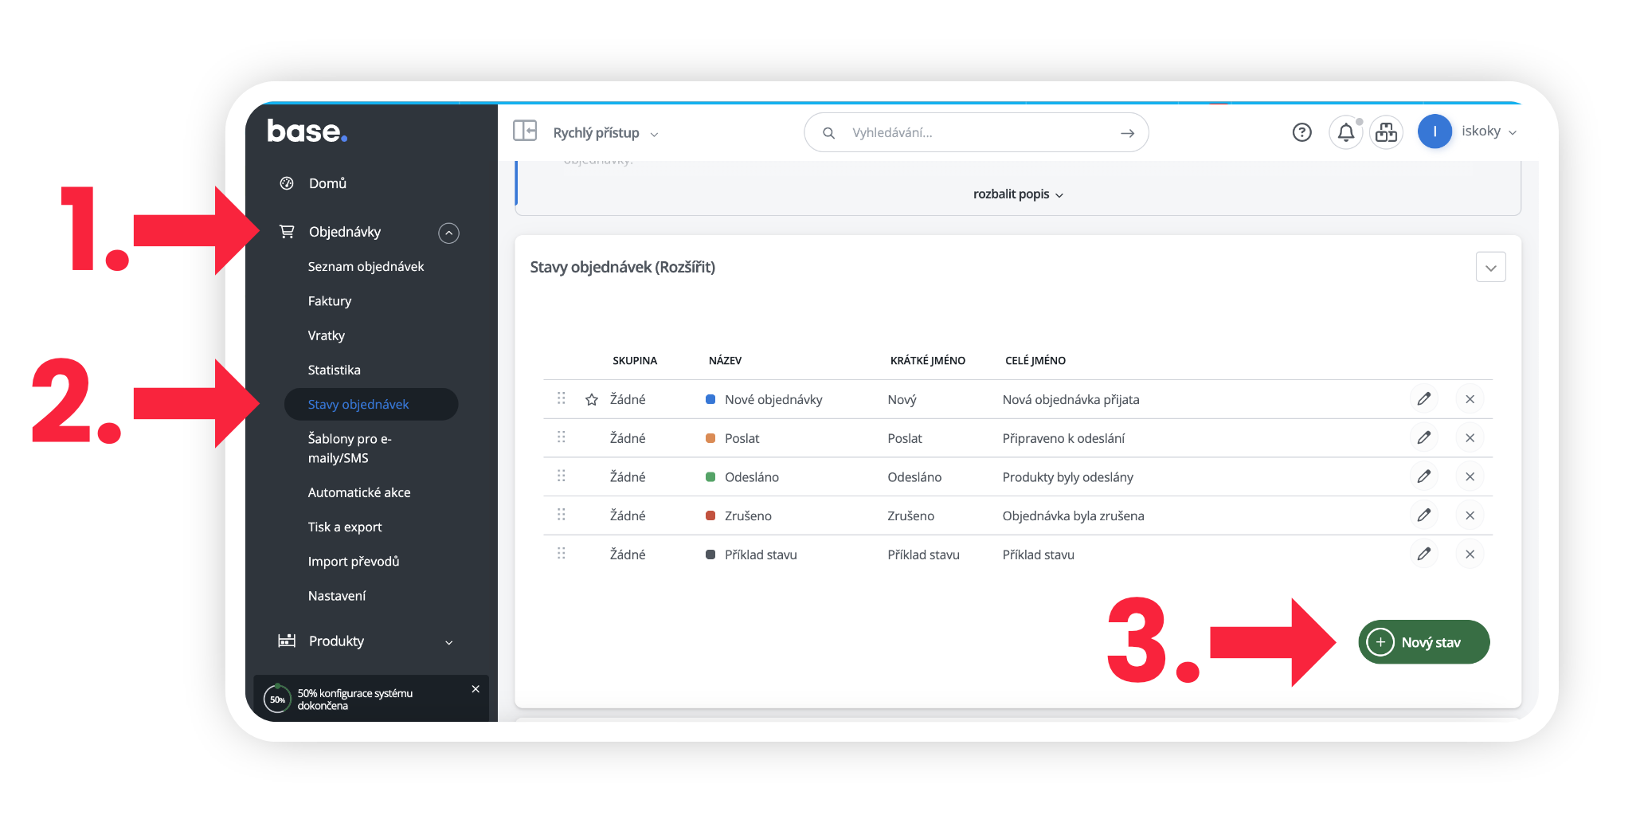1640x823 pixels.
Task: Open 50% konfigurace systému dokončena text
Action: (355, 699)
